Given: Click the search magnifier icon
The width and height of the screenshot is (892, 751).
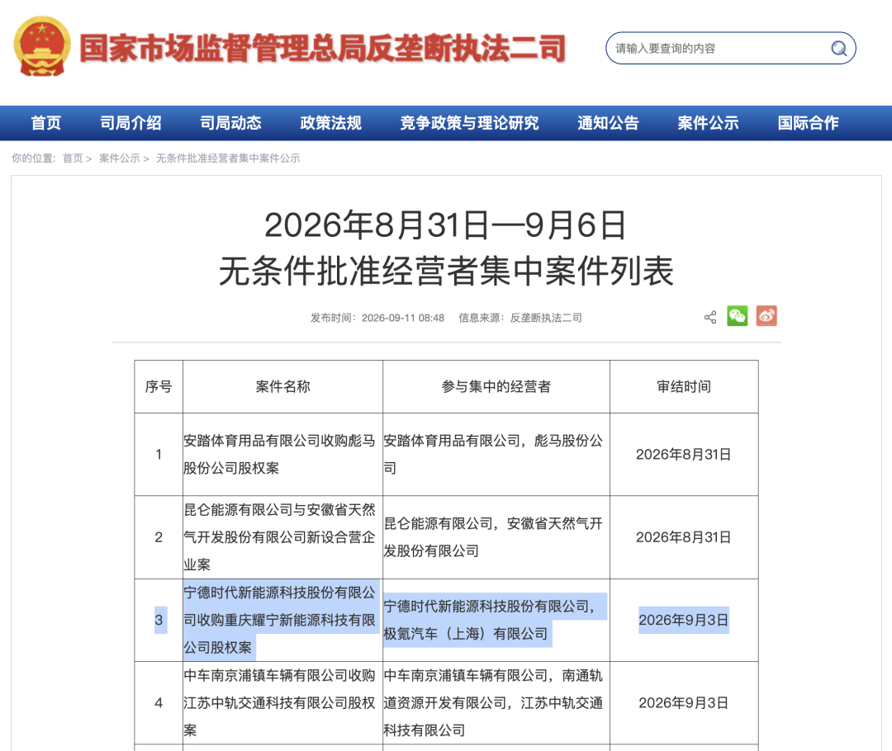Looking at the screenshot, I should [838, 49].
